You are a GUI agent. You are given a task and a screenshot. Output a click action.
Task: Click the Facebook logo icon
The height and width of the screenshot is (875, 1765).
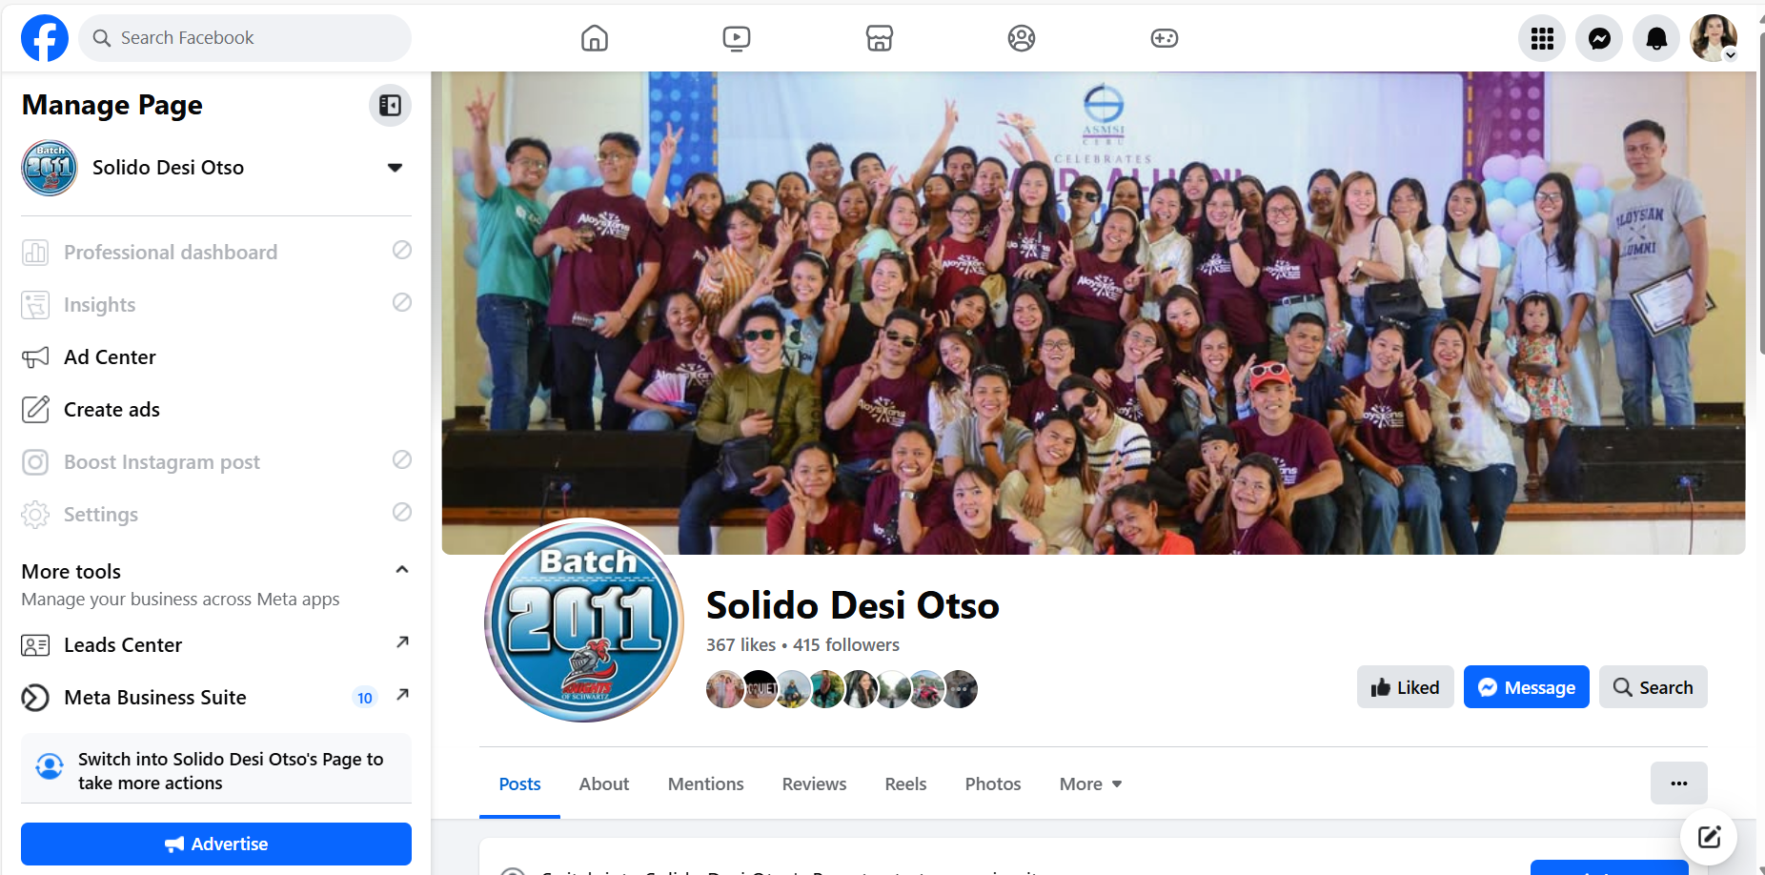(x=45, y=38)
